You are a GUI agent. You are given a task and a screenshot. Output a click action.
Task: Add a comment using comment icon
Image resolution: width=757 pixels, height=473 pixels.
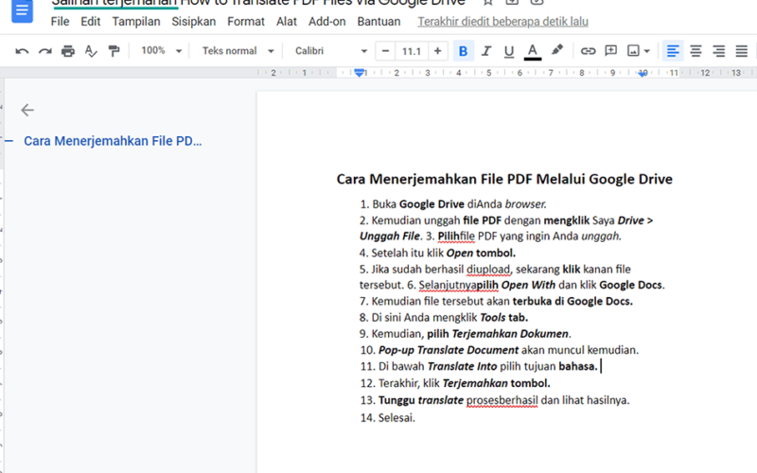[x=610, y=51]
